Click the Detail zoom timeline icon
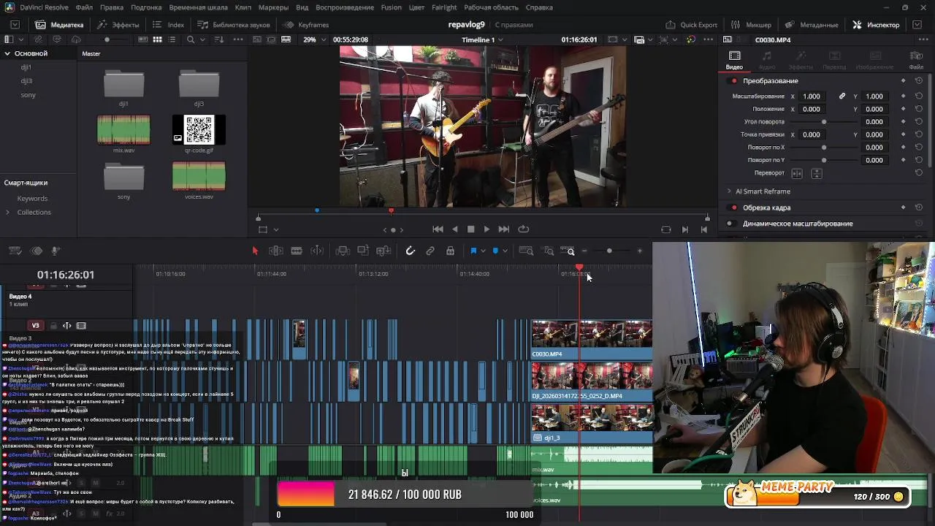This screenshot has height=526, width=935. pos(549,251)
